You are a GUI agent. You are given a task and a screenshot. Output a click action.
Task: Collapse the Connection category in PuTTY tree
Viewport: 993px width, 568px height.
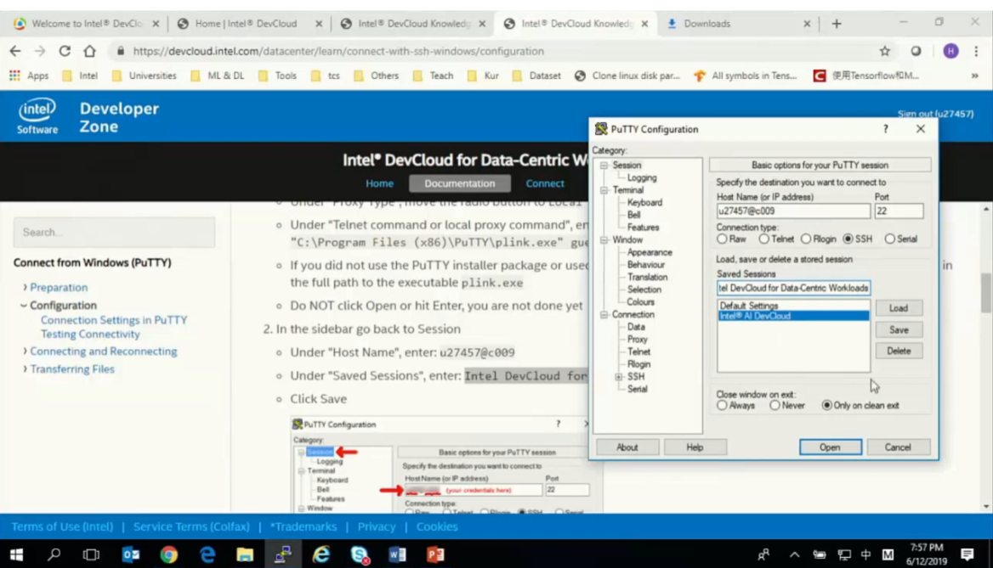pos(604,314)
